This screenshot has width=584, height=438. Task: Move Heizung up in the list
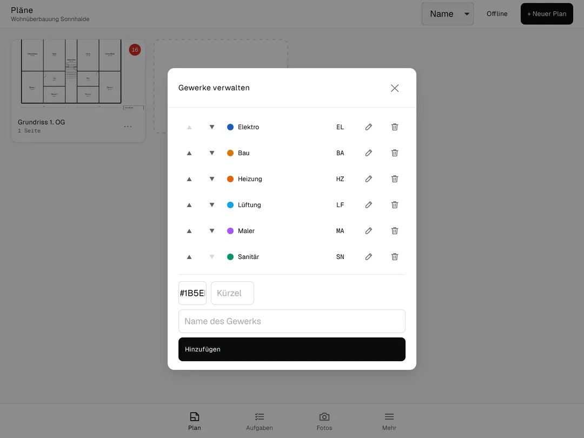(x=189, y=179)
